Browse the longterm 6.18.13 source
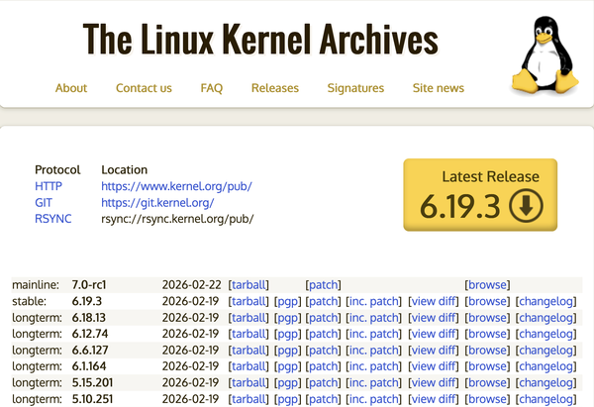 tap(487, 318)
